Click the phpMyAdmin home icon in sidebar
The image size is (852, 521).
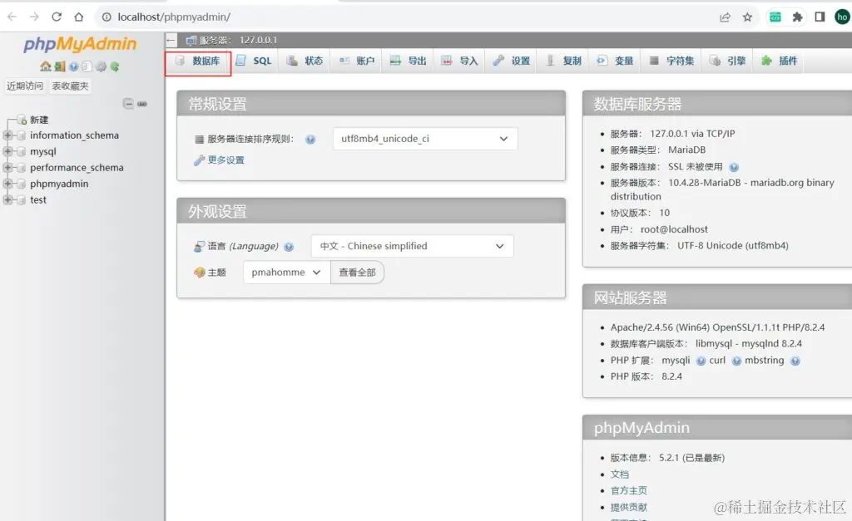tap(46, 66)
